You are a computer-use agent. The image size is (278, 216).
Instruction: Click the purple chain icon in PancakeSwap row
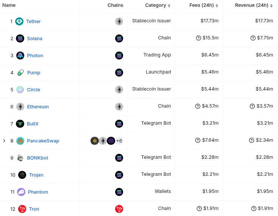[x=111, y=141]
